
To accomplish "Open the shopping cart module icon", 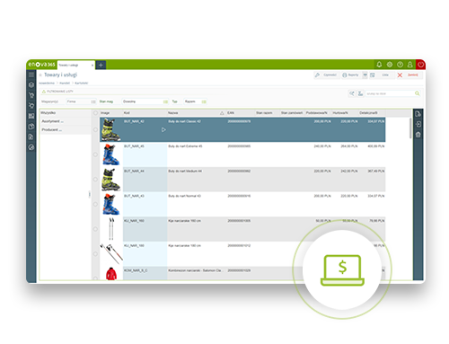I will click(31, 95).
